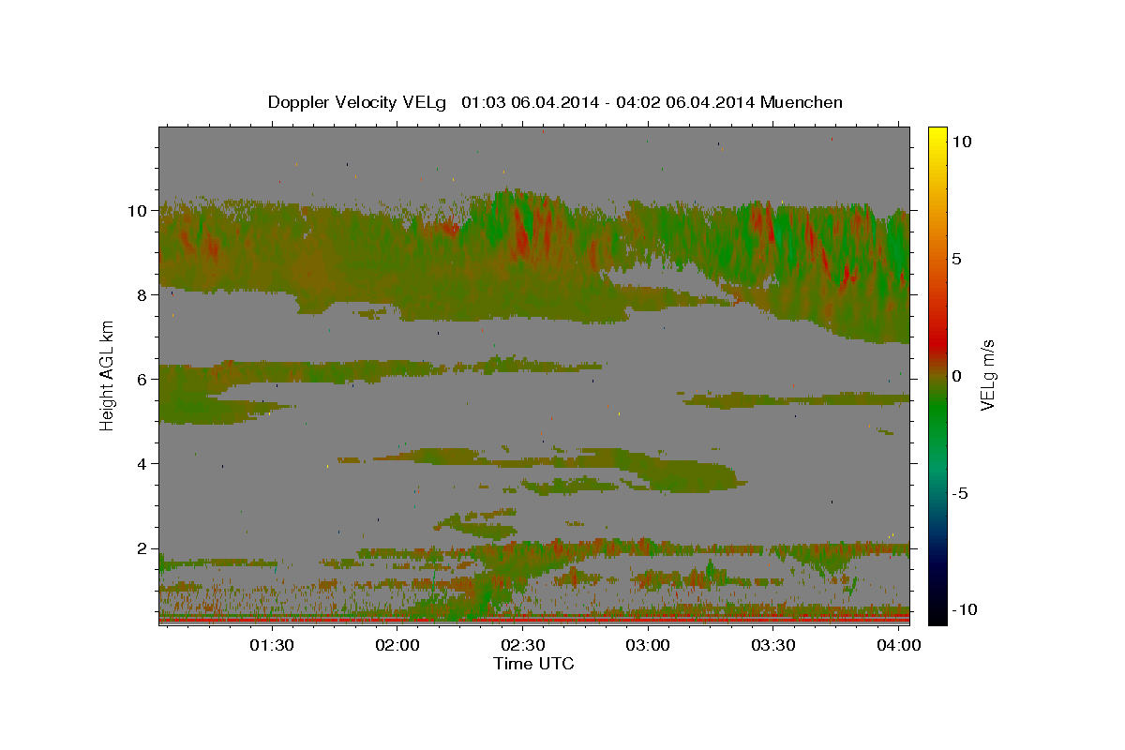1125x750 pixels.
Task: Click the 01:30 time axis label
Action: pyautogui.click(x=272, y=645)
